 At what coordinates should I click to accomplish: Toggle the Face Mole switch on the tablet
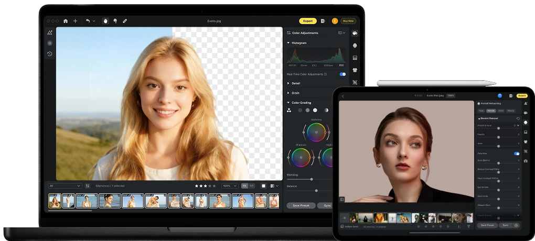pos(517,154)
